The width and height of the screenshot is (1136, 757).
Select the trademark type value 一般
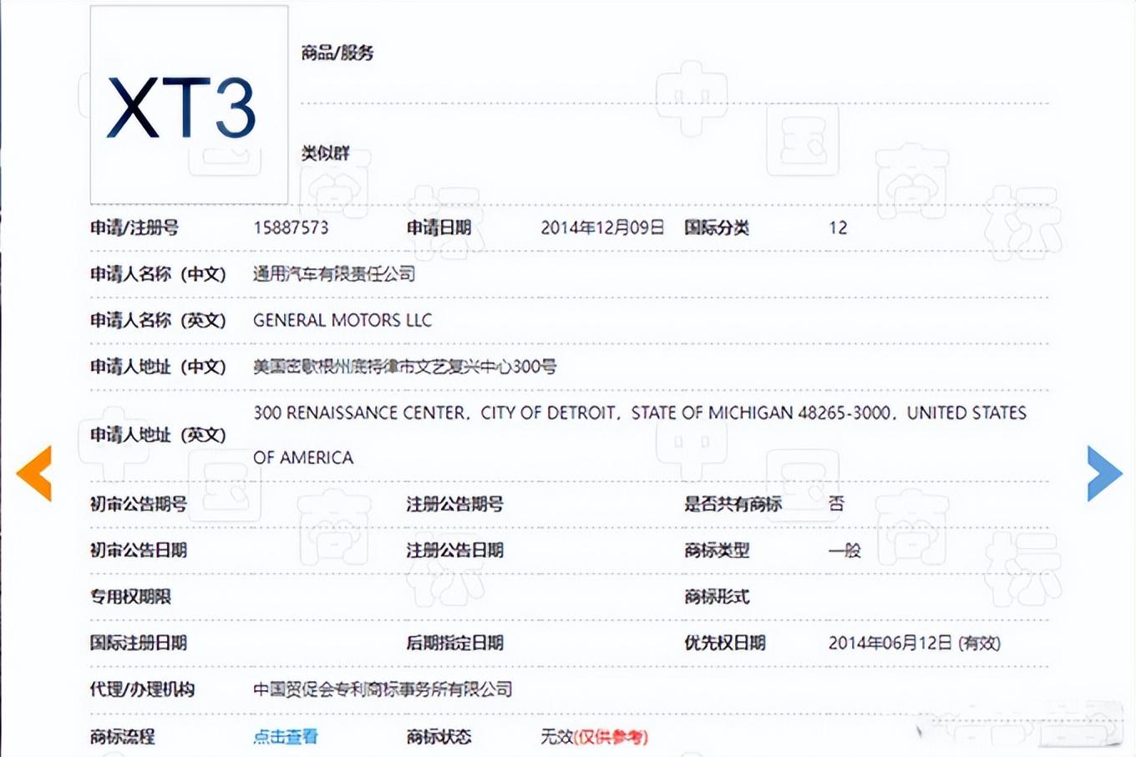click(844, 550)
